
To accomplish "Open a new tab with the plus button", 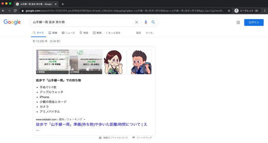I will point(63,4).
